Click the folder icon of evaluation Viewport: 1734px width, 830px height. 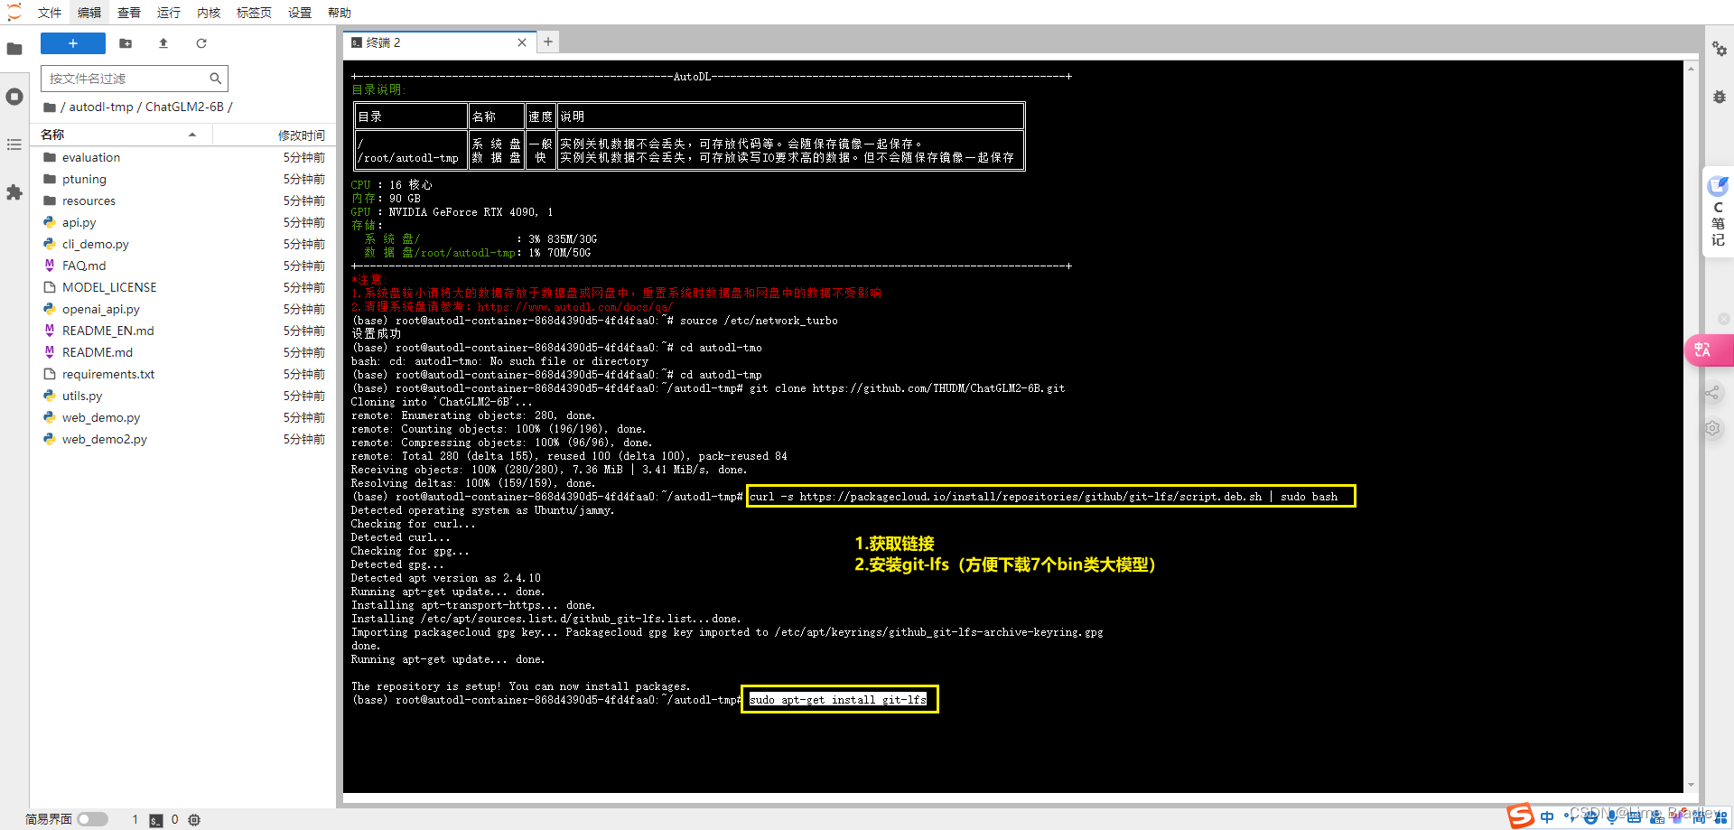[x=50, y=157]
